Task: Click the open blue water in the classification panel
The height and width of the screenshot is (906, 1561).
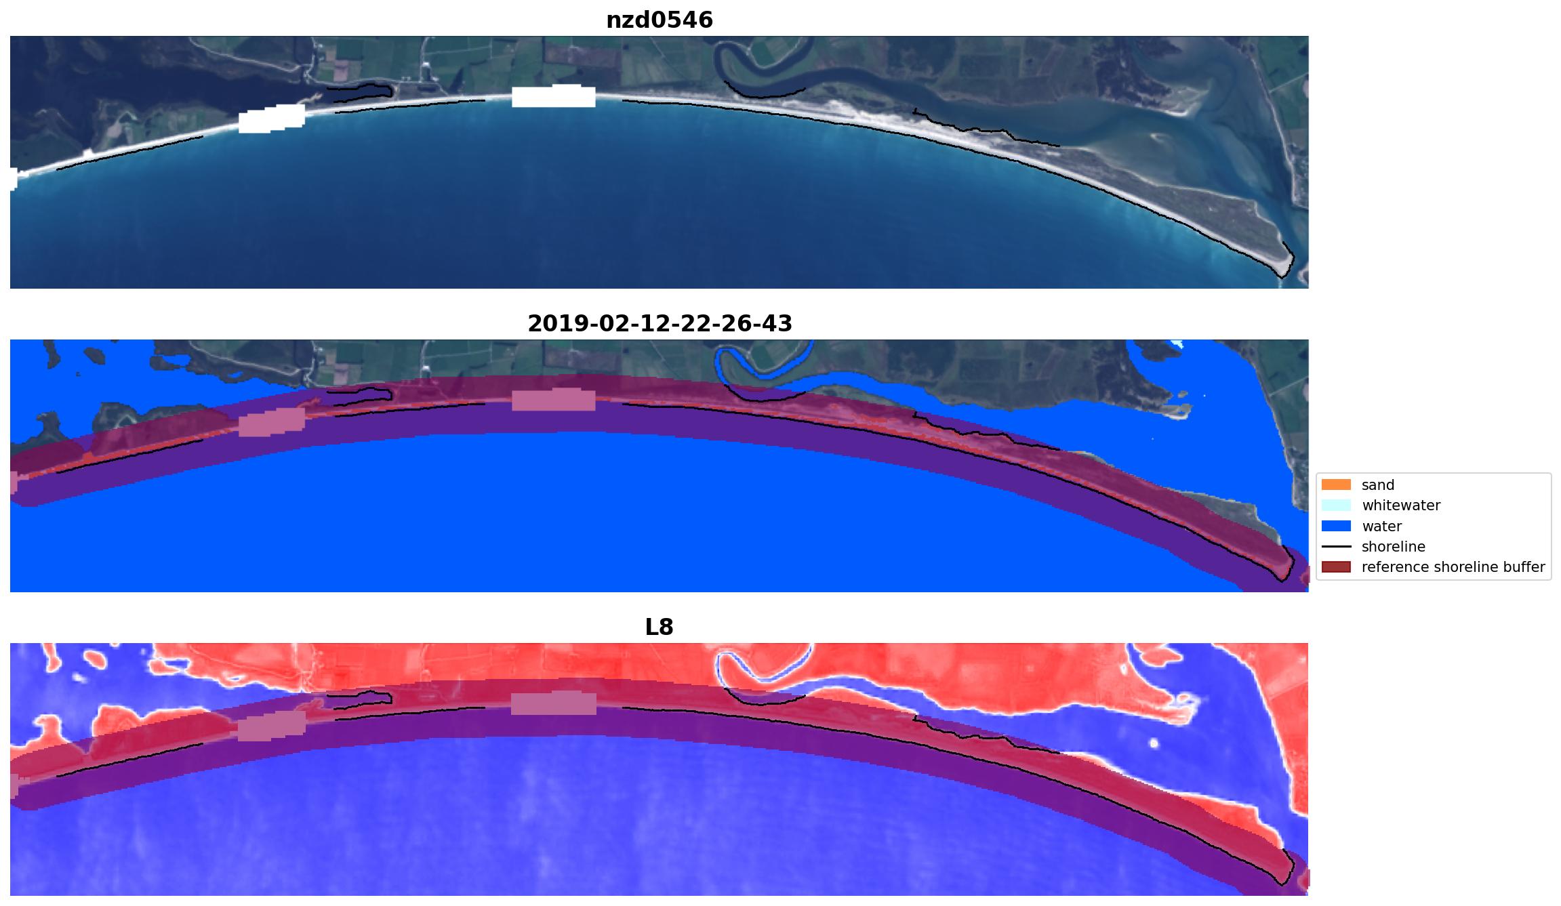Action: point(610,529)
